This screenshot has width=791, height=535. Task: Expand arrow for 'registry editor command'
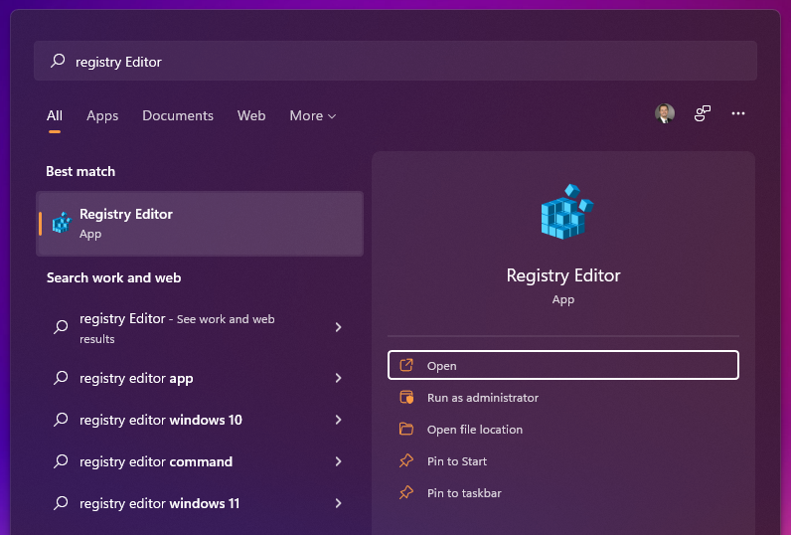[x=339, y=461]
